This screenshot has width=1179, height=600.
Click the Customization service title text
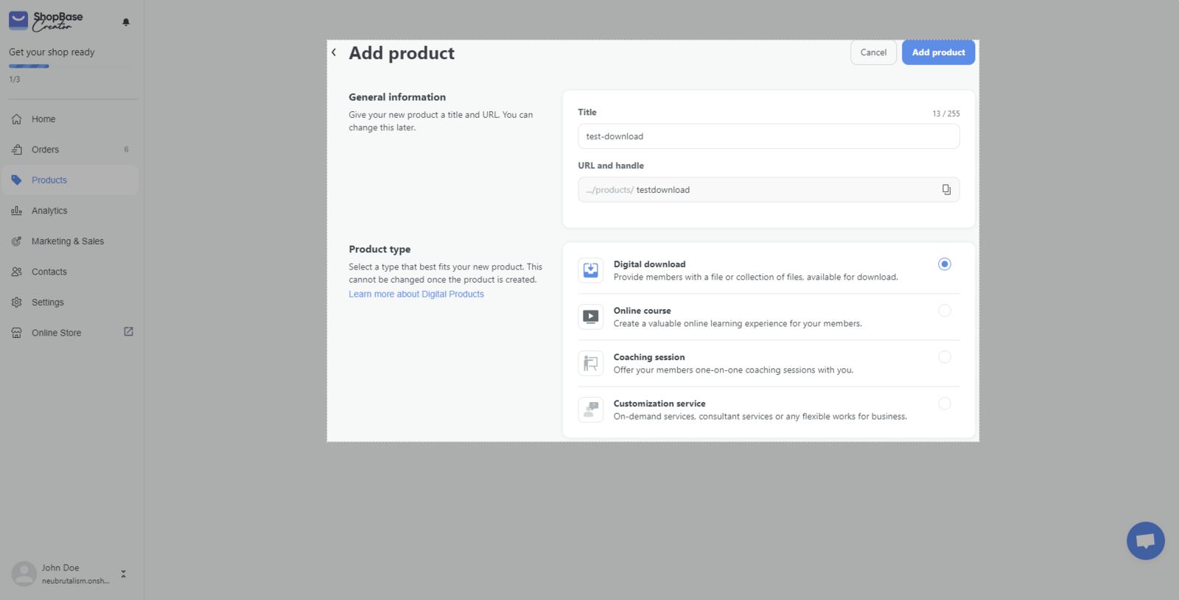660,403
